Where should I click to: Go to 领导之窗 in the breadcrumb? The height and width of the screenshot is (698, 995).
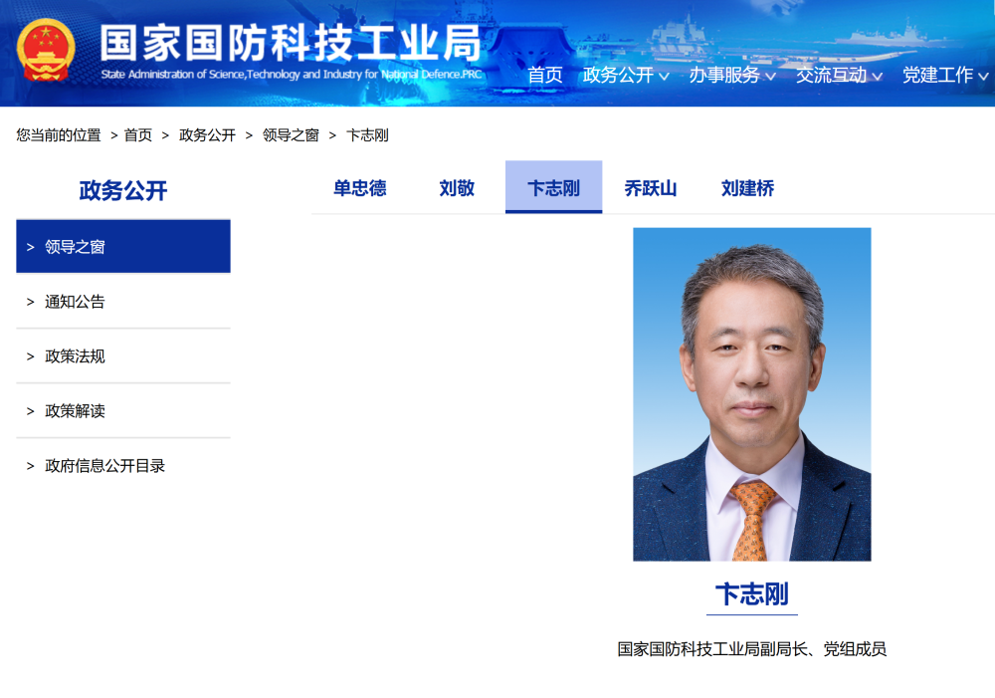(x=291, y=135)
